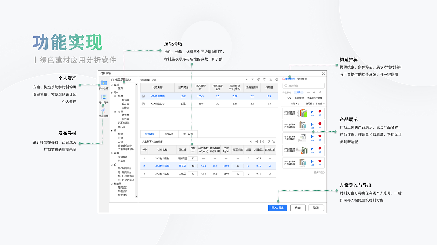Viewport: 437px width, 245px height.
Task: Click the 搜索构造 search input field
Action: click(x=303, y=86)
